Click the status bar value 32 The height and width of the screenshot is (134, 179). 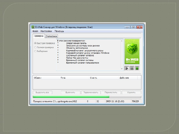coord(98,101)
